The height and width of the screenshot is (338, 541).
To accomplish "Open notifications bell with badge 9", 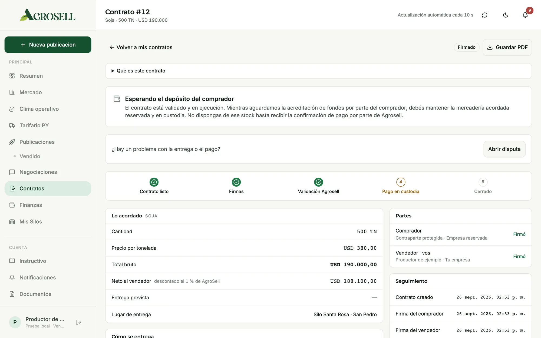I will pos(525,15).
